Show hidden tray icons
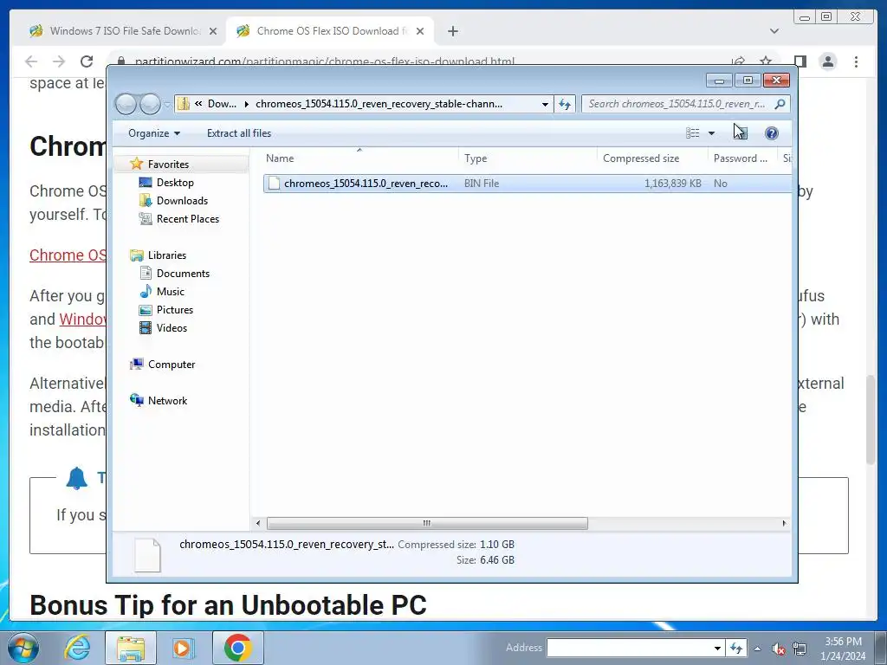Viewport: 887px width, 665px height. (757, 649)
